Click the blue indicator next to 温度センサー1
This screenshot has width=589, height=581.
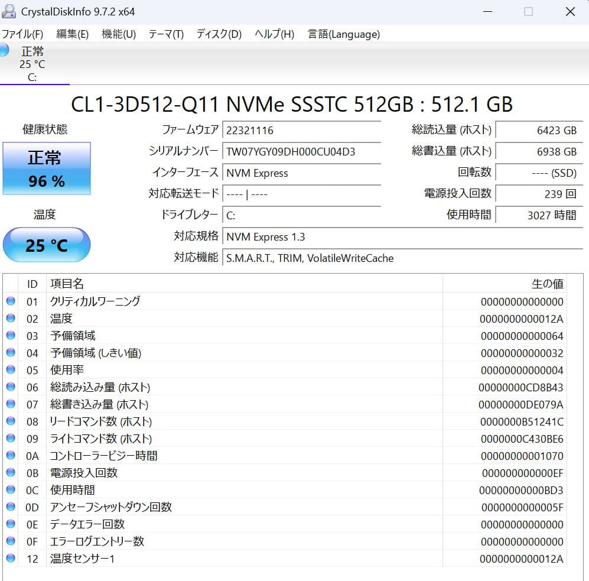point(11,558)
